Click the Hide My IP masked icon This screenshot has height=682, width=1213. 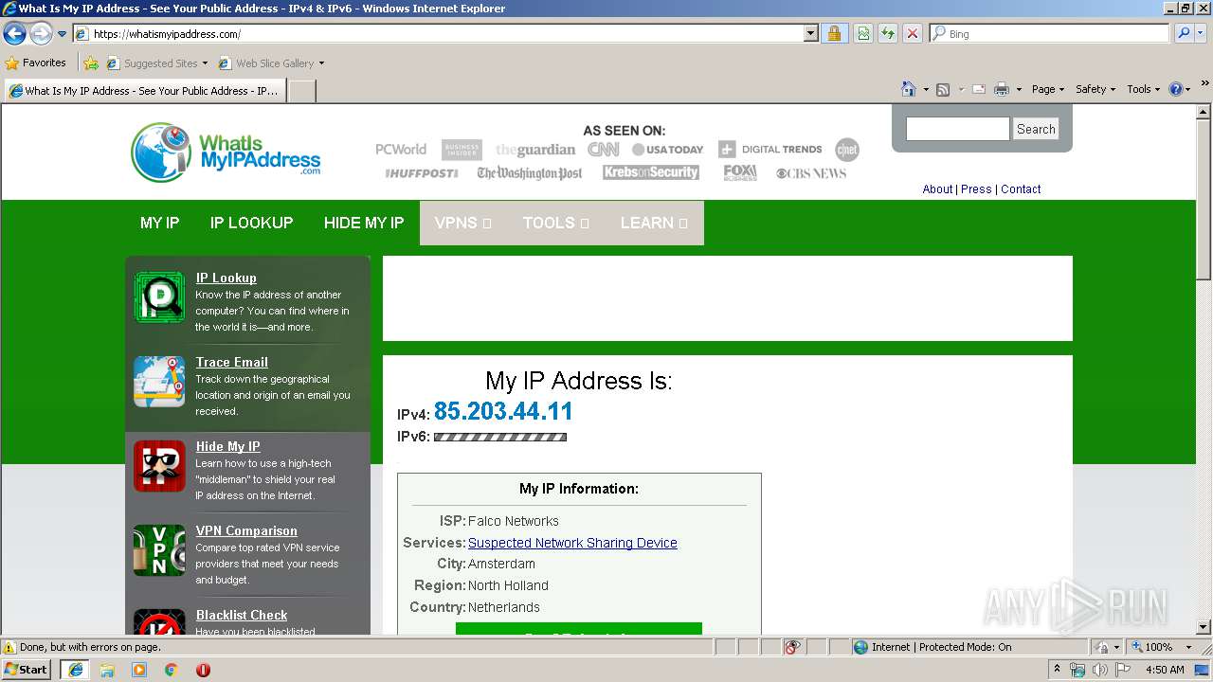coord(159,466)
